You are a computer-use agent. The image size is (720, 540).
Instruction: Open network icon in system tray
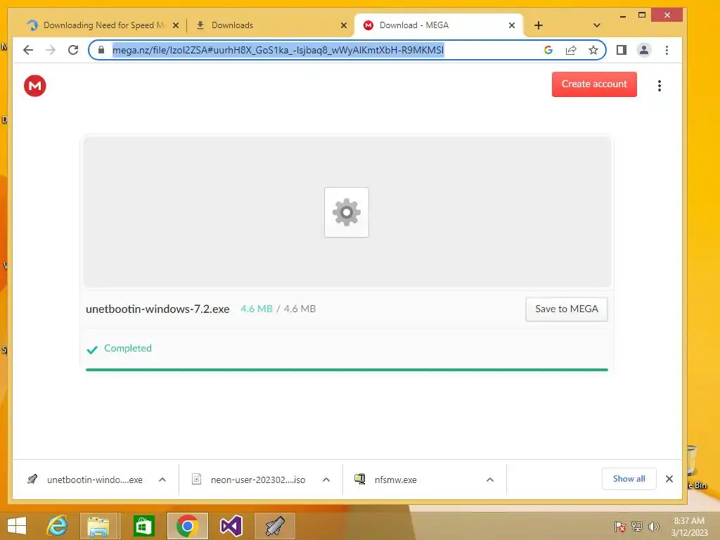[637, 526]
